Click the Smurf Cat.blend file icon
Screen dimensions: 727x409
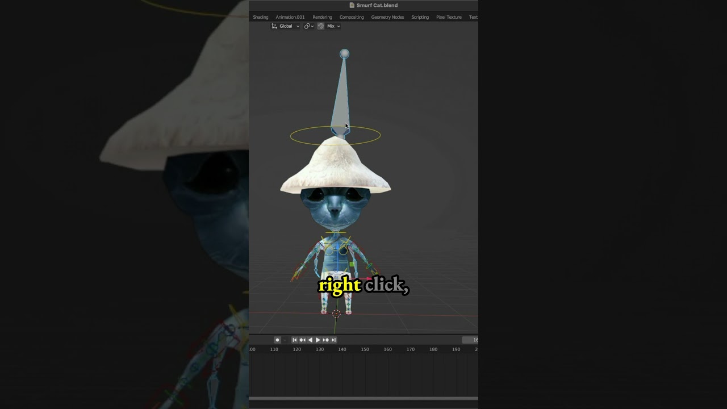(x=352, y=5)
